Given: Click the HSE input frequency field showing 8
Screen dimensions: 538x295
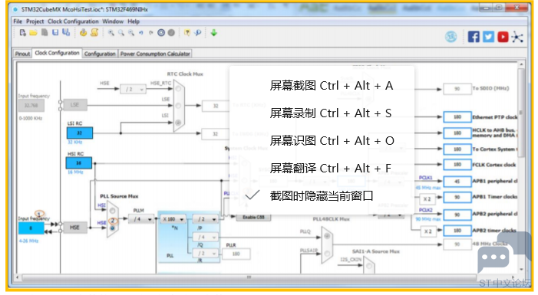Looking at the screenshot, I should pyautogui.click(x=31, y=228).
